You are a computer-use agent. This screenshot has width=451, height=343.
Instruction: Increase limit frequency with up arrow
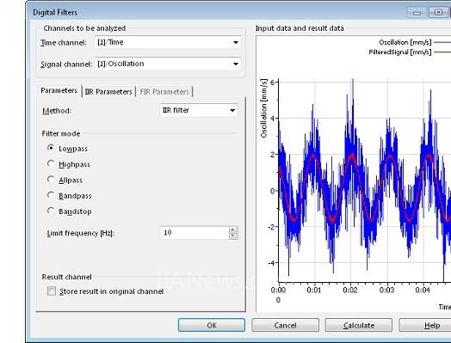(233, 230)
